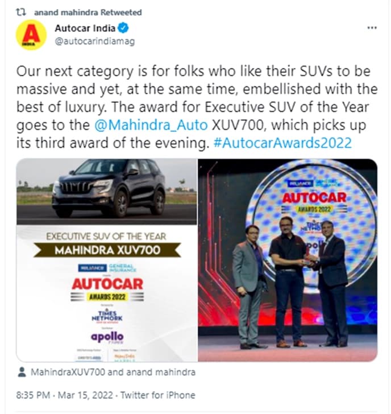Click the 8:35 PM Mar 15, 2022 timestamp
The height and width of the screenshot is (414, 391).
coord(65,395)
